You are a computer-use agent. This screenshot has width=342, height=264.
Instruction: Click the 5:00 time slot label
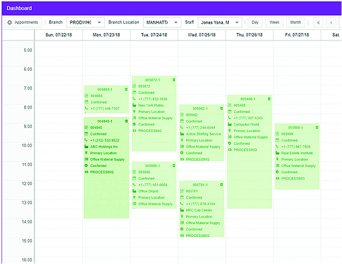(28, 50)
